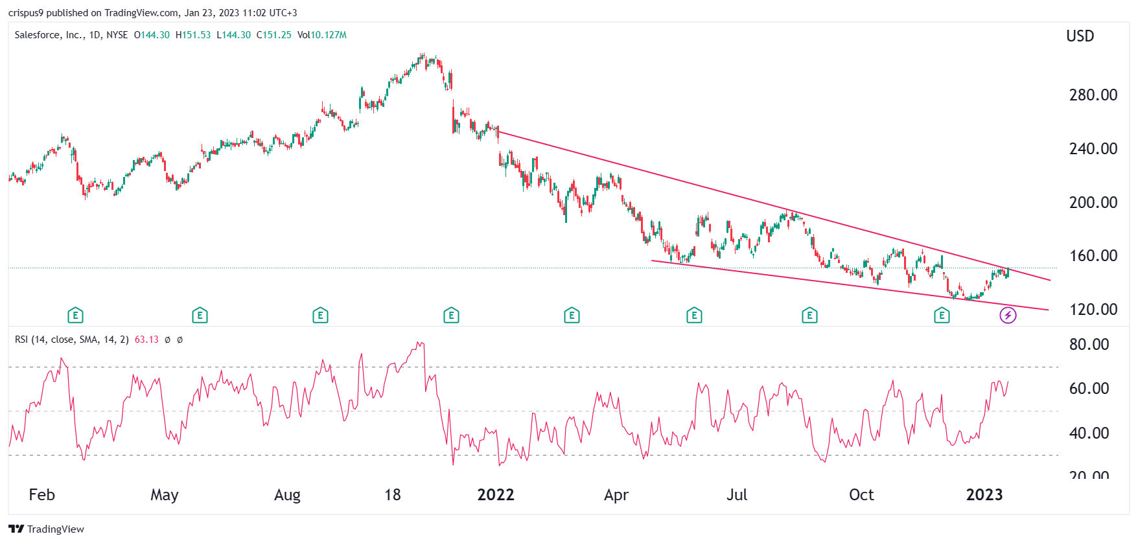
Task: Click the May label on time axis
Action: pyautogui.click(x=165, y=495)
